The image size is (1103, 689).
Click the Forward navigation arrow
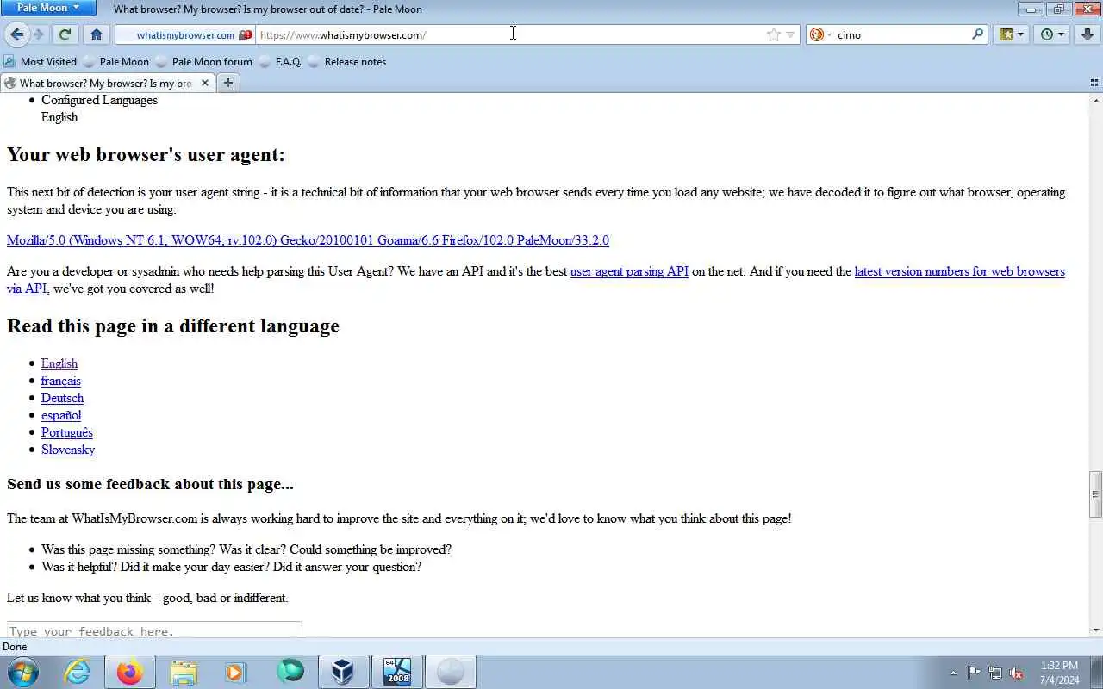click(39, 34)
